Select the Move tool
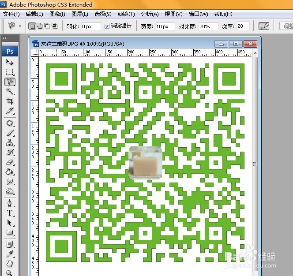293x276 pixels. (10, 62)
